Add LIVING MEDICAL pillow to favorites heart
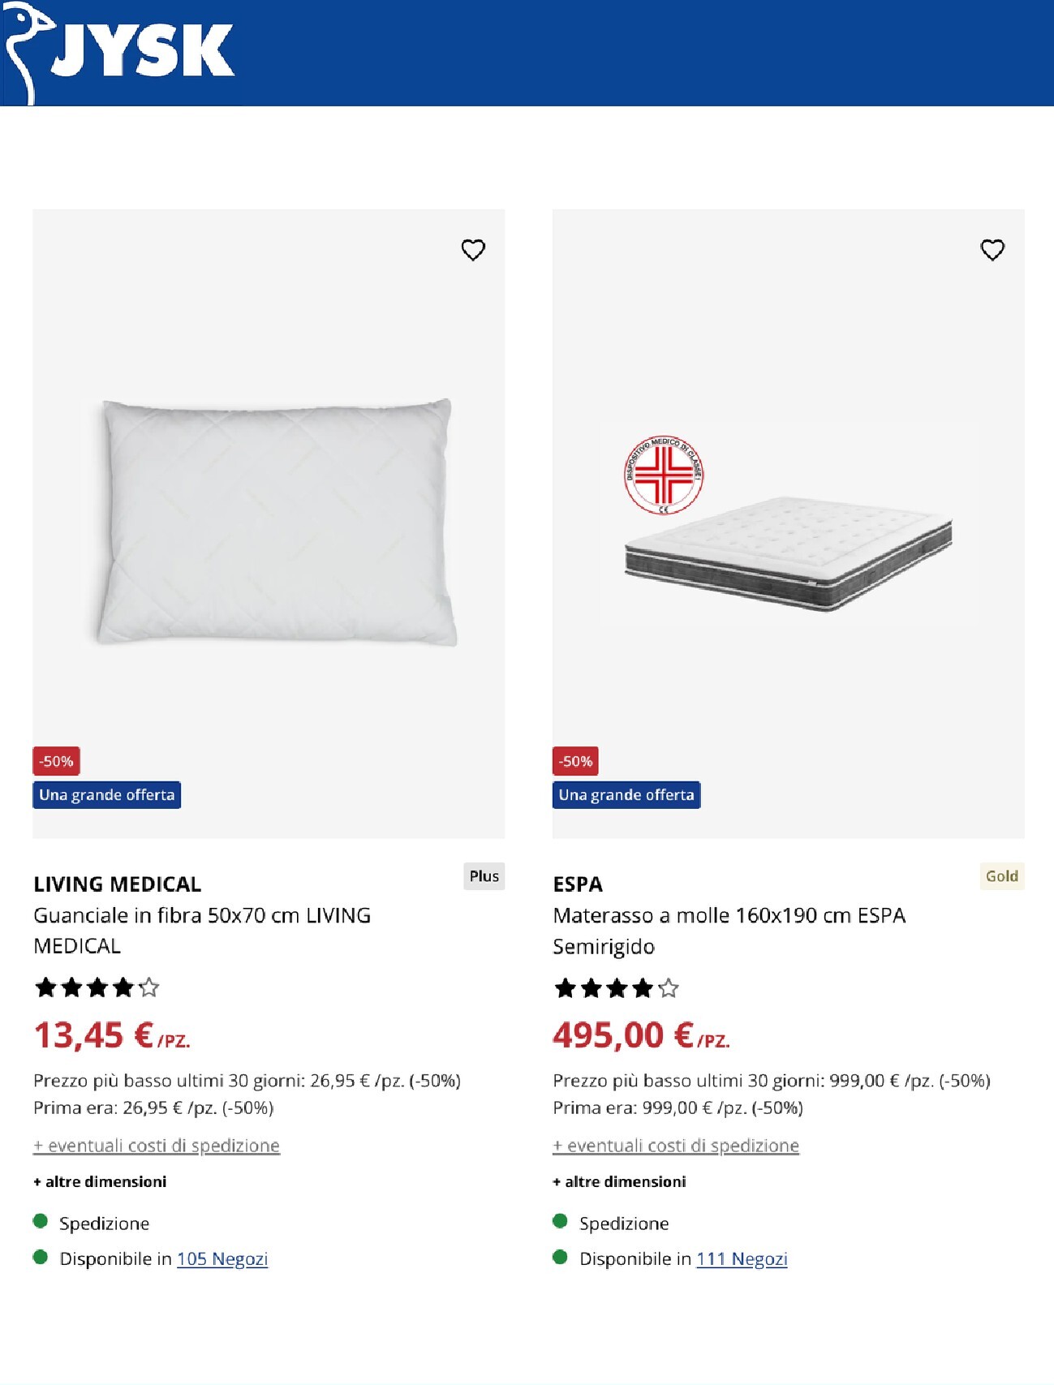 473,250
